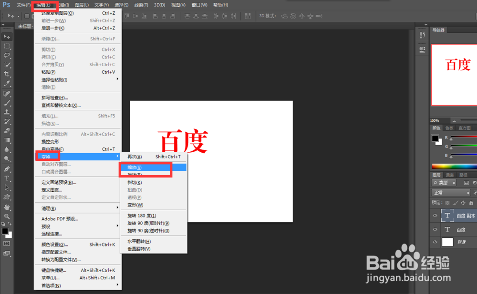Hide the 百度 副本 text layer
The height and width of the screenshot is (294, 477).
point(435,216)
